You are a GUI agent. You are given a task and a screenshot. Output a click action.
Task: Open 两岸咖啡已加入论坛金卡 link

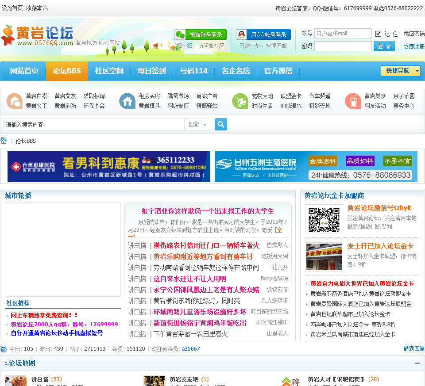(x=353, y=325)
